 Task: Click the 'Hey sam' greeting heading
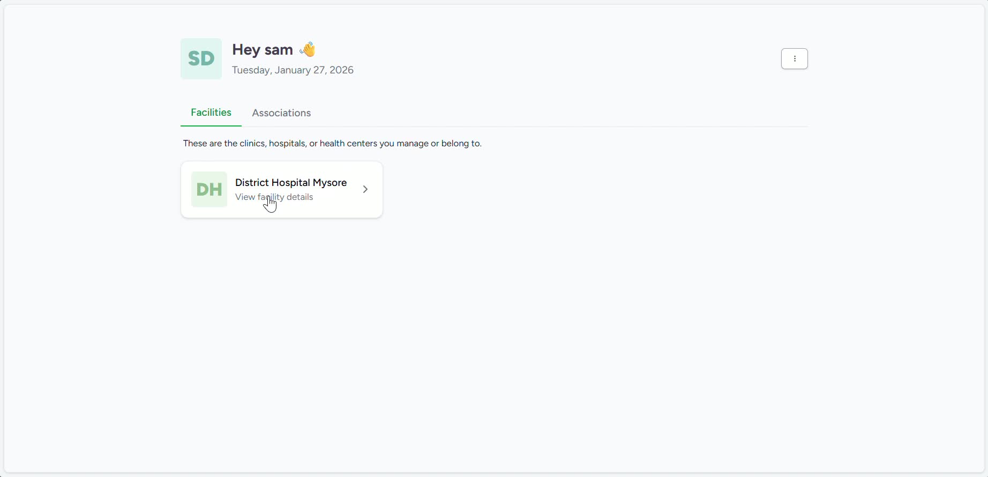274,50
